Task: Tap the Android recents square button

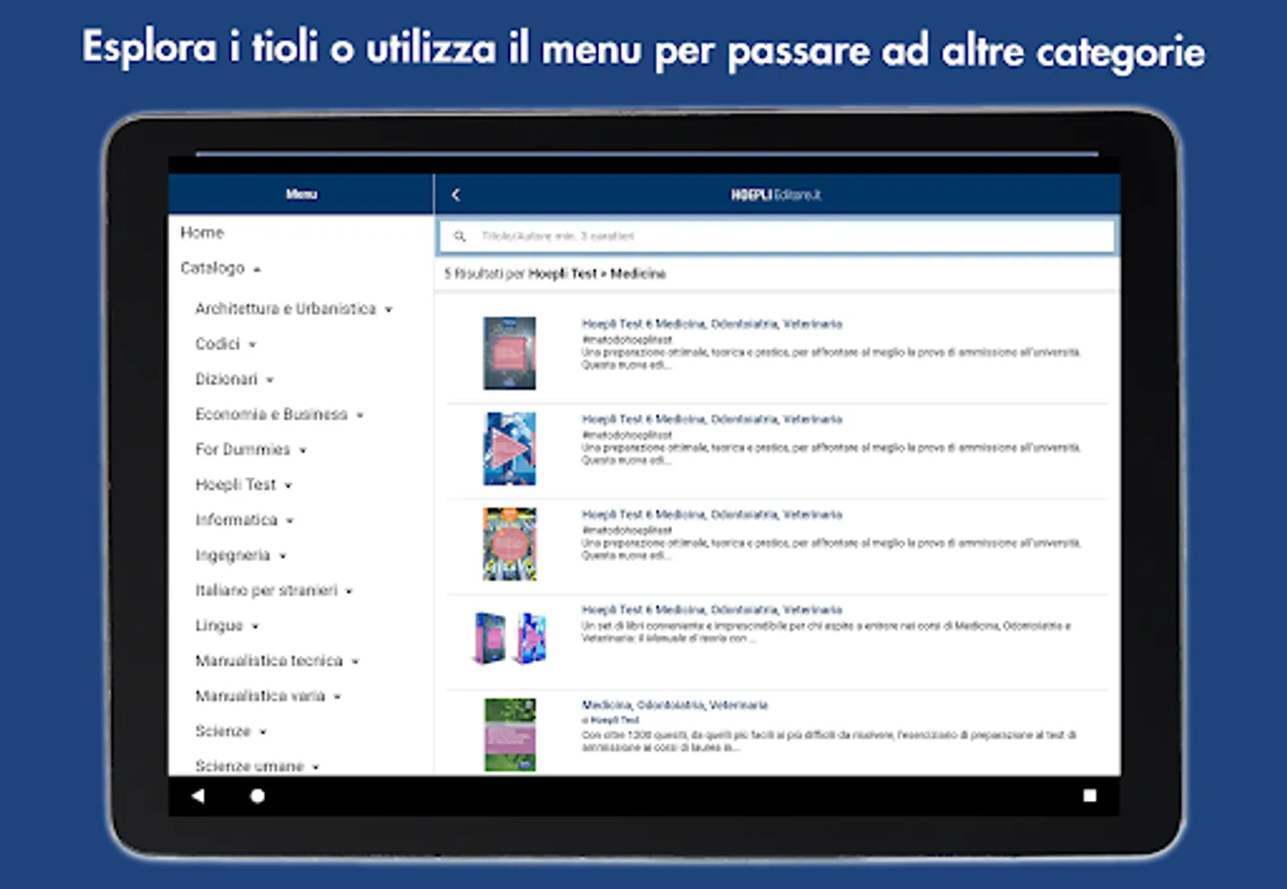Action: coord(1089,795)
